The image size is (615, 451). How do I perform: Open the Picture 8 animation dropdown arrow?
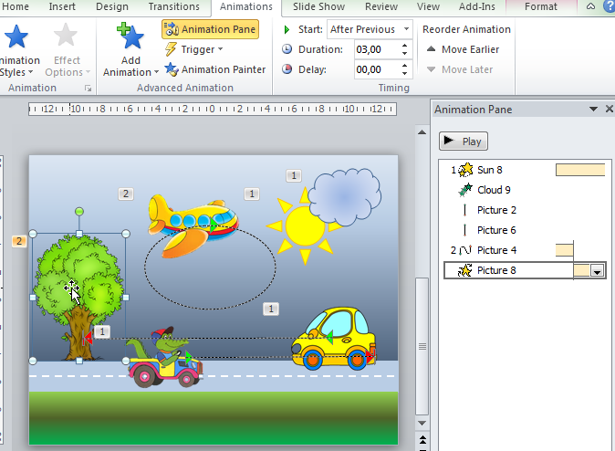click(598, 271)
